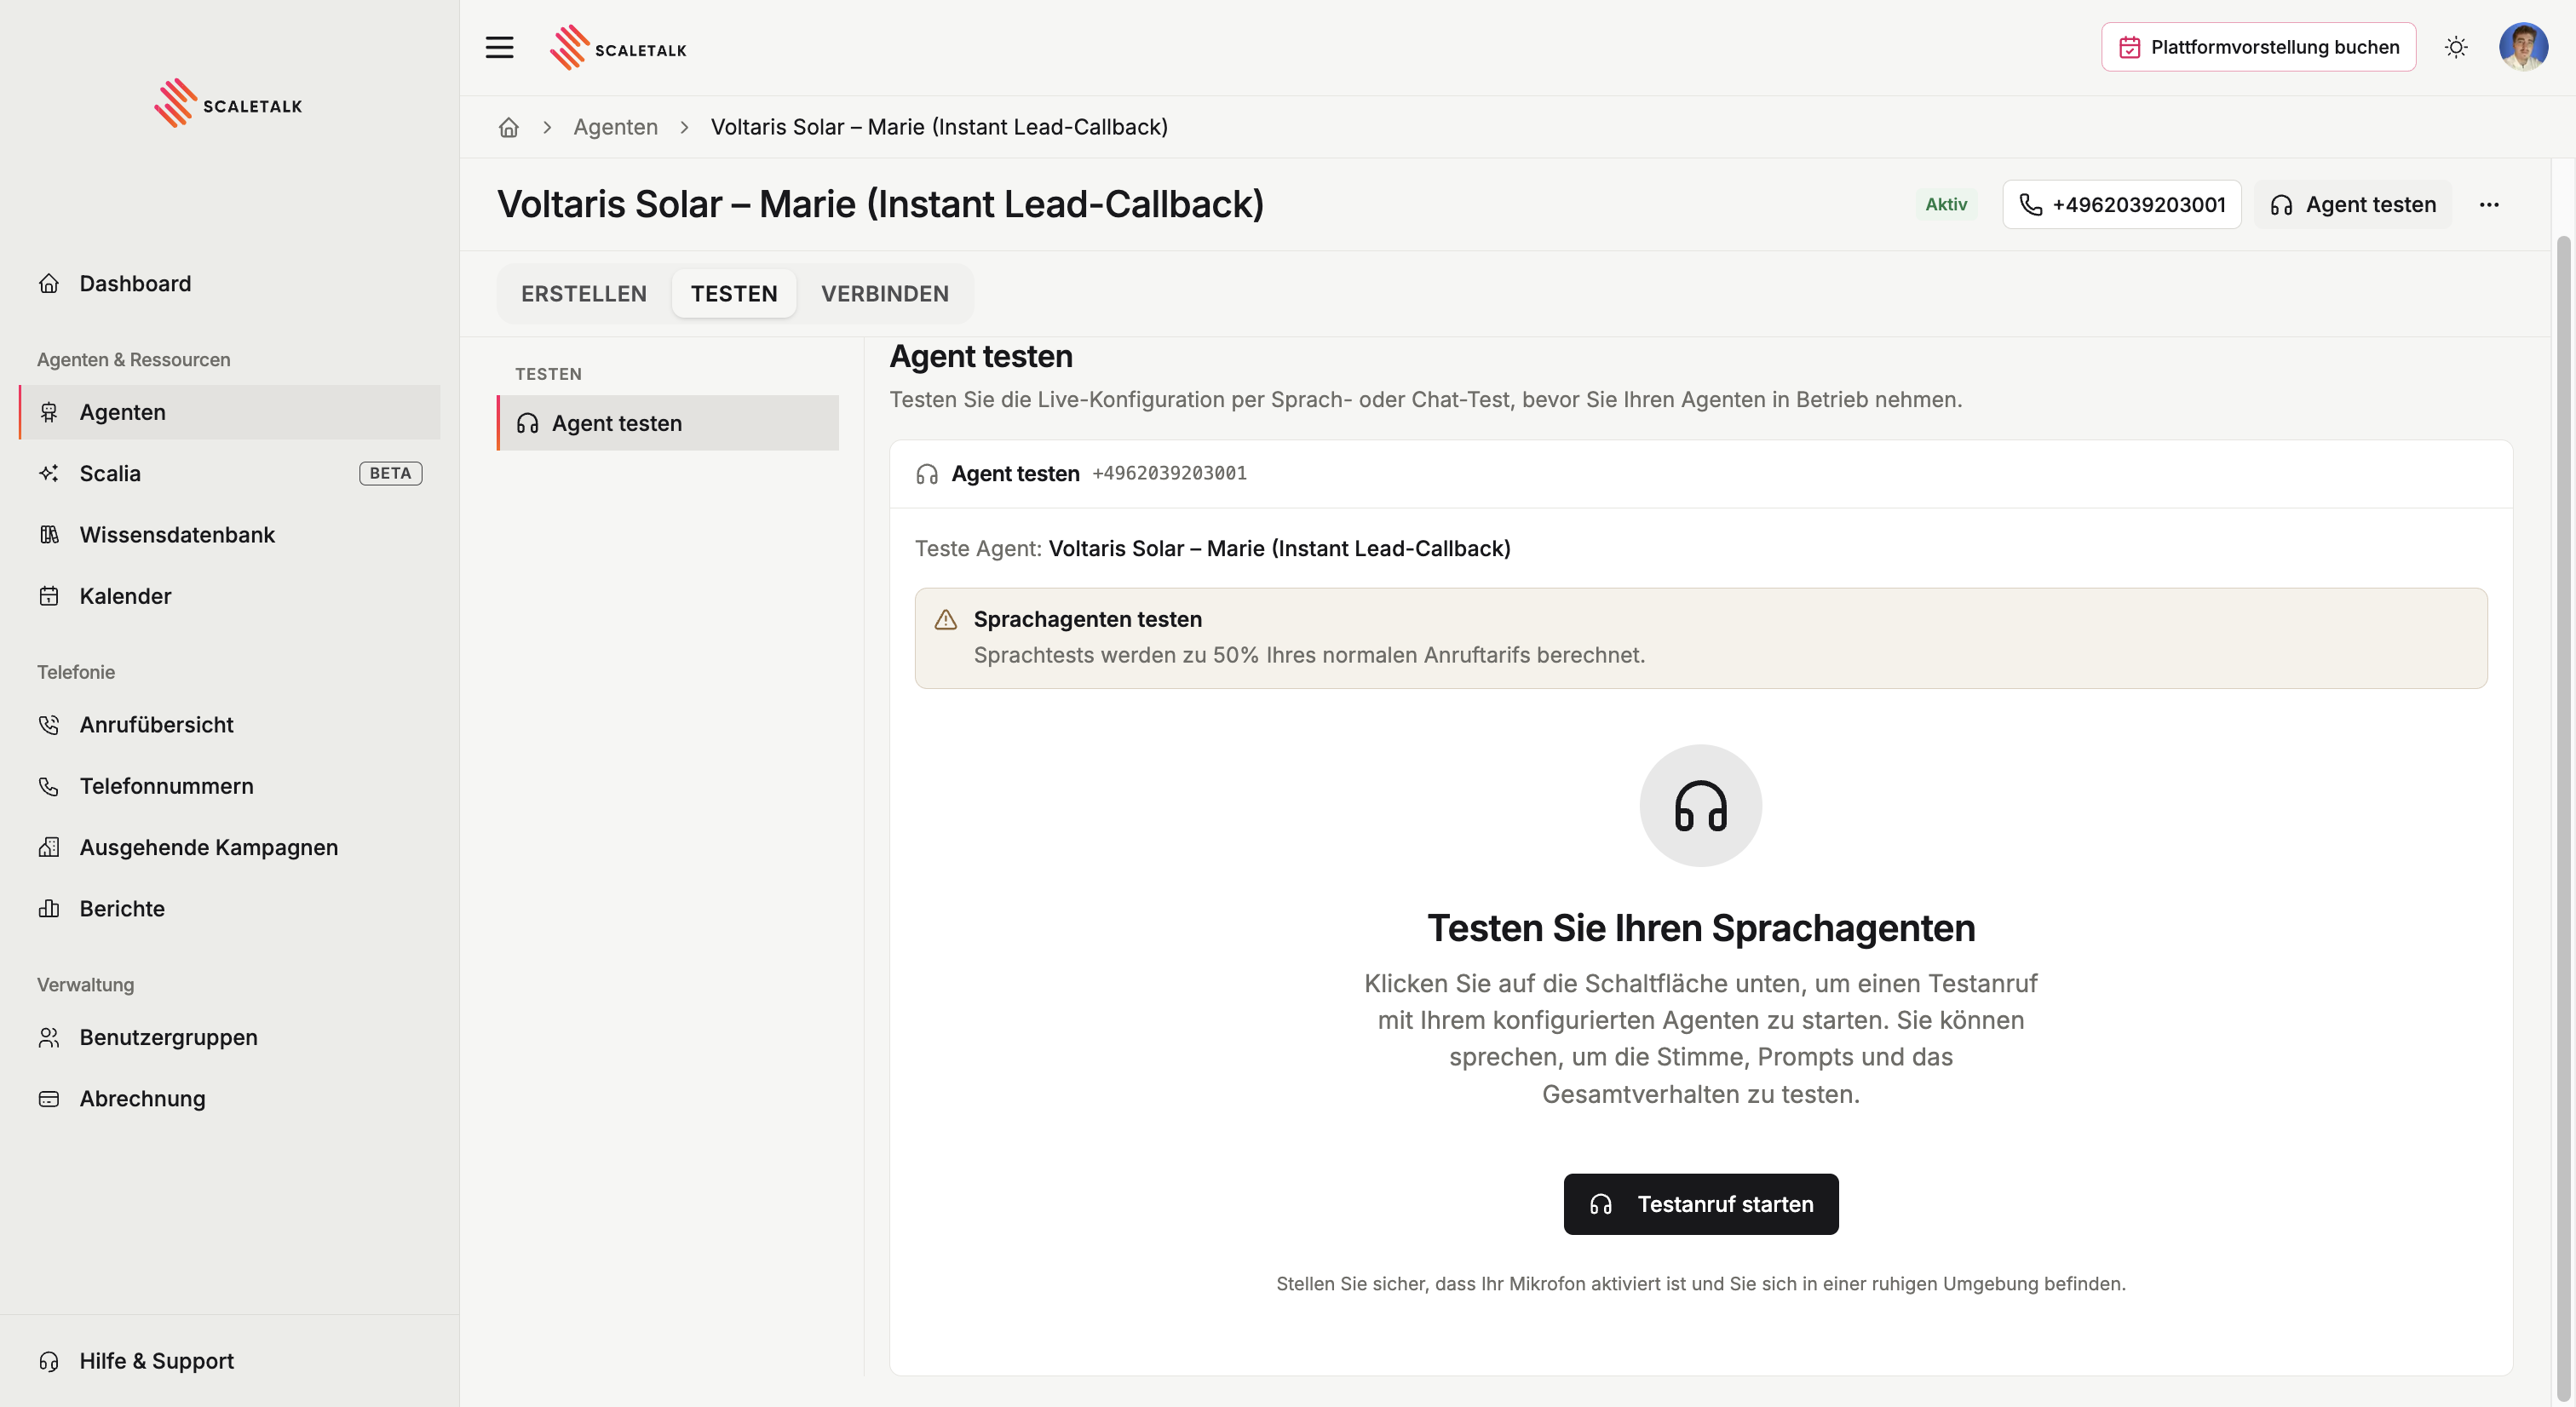Click the Sprachagenten testen notice title

pyautogui.click(x=1087, y=619)
